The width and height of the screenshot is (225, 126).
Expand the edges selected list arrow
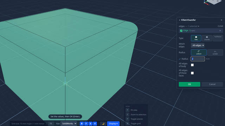199,26
